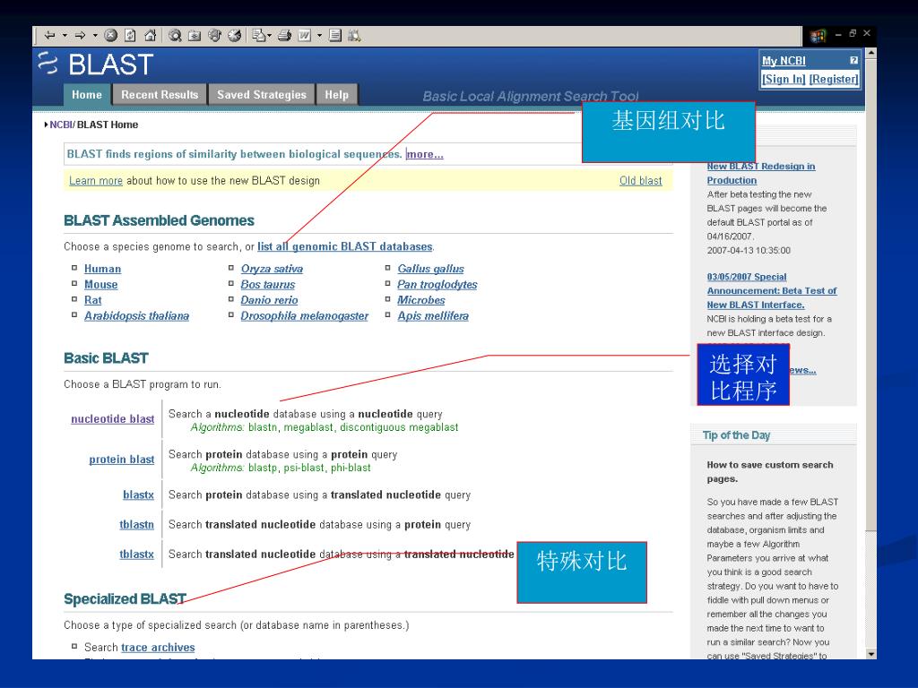Select the Arabidopsis thaliana genome link
Screen dimensions: 918x688
(x=136, y=316)
